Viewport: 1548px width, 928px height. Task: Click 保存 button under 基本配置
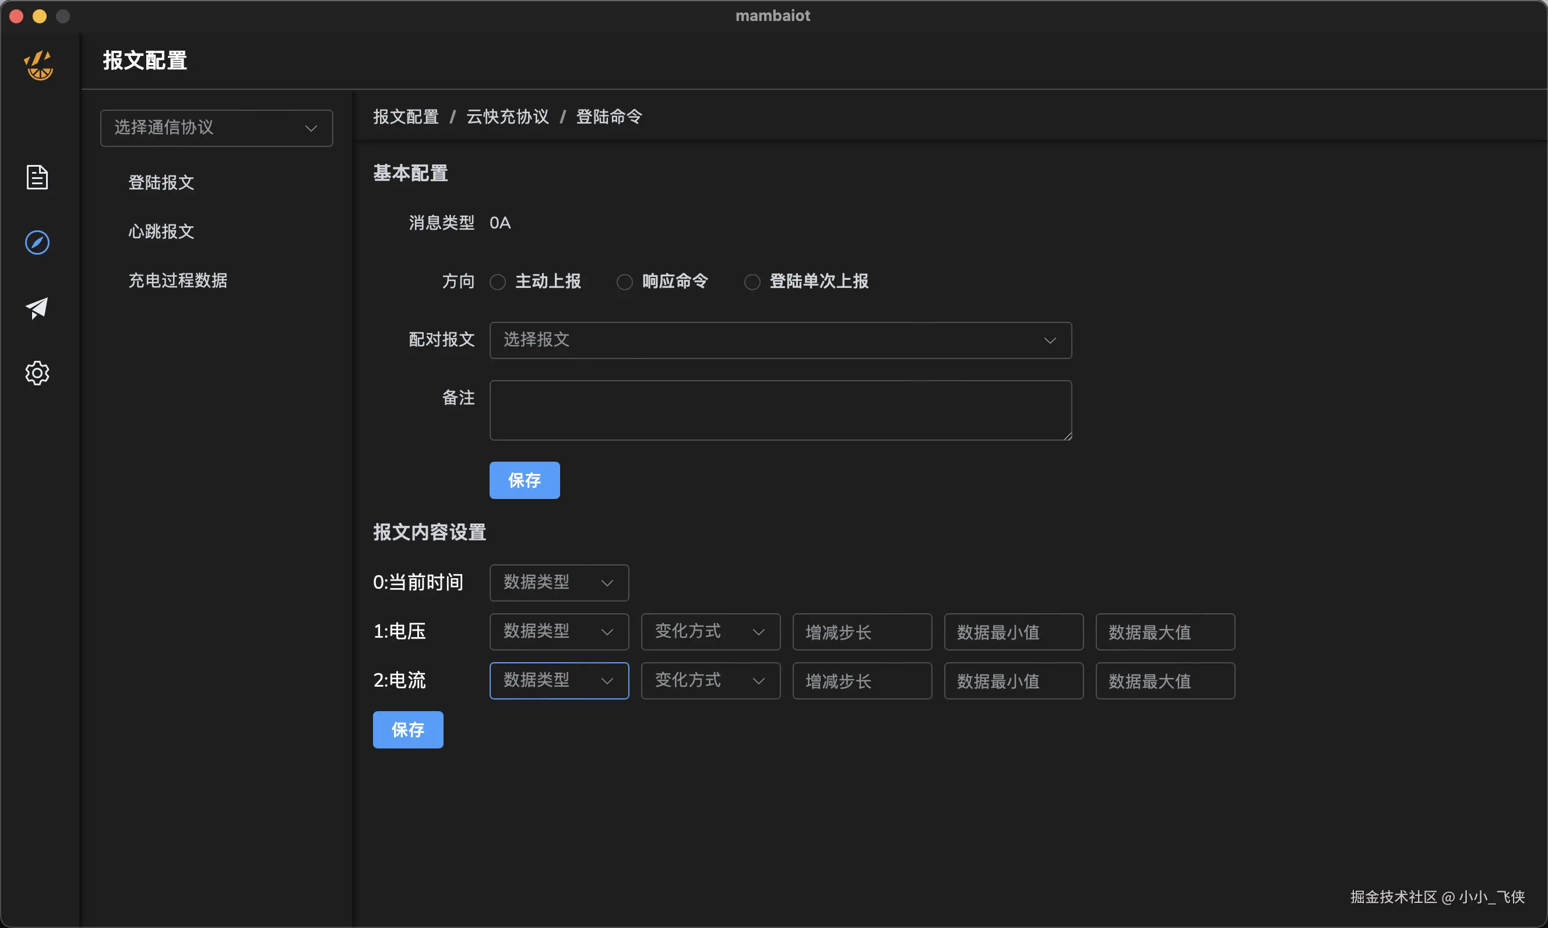pos(524,480)
